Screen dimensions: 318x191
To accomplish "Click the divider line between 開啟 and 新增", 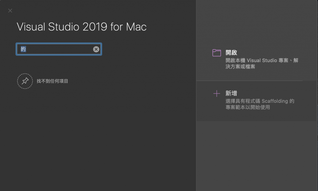I will [x=249, y=81].
